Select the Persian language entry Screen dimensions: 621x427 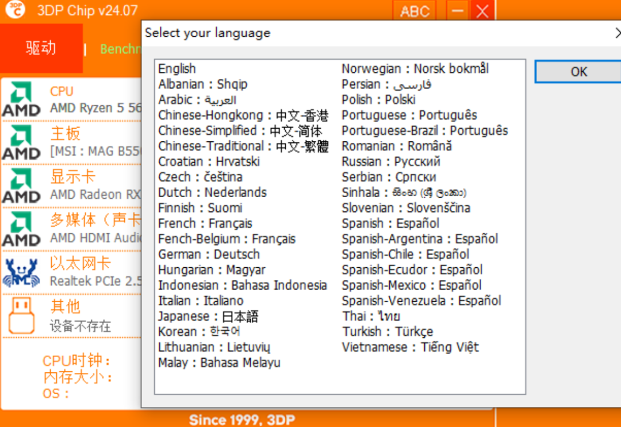tap(386, 84)
